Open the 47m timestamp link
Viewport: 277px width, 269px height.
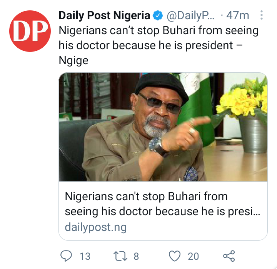pyautogui.click(x=238, y=15)
